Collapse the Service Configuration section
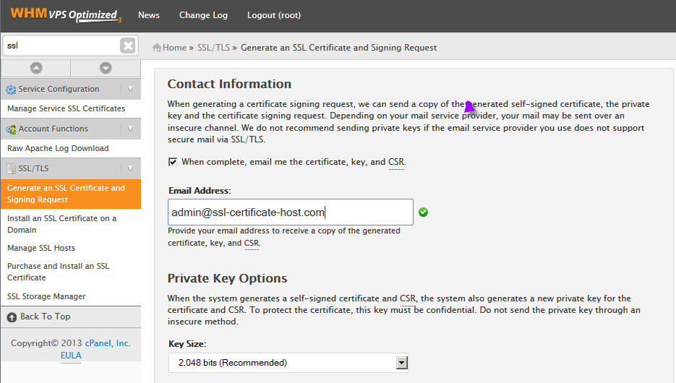This screenshot has height=383, width=676. point(130,90)
